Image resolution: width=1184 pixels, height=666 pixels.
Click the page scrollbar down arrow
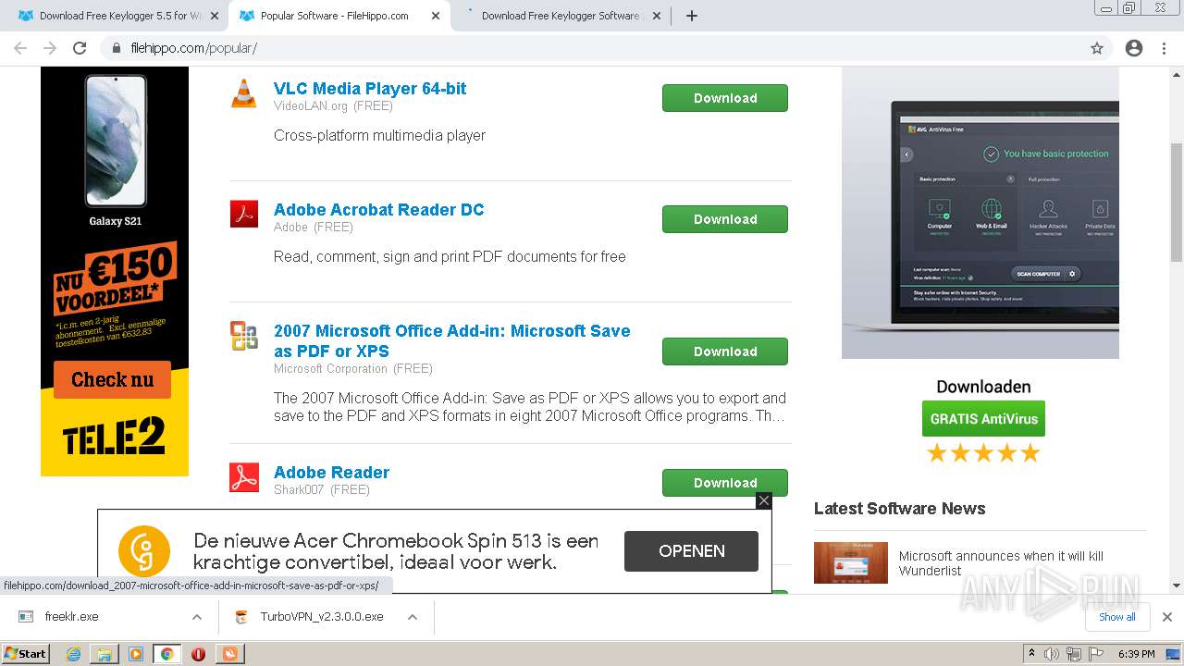(1177, 585)
